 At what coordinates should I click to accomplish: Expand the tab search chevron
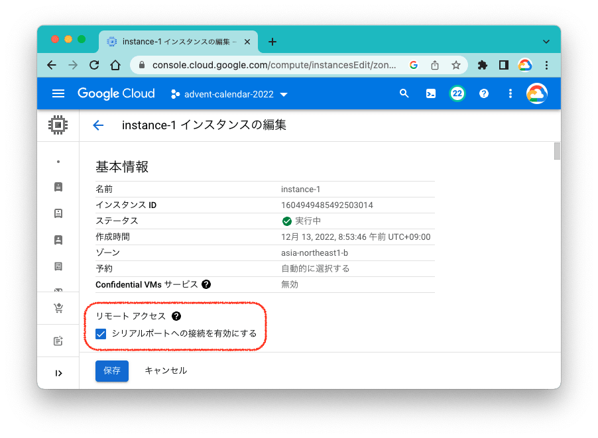pyautogui.click(x=546, y=42)
